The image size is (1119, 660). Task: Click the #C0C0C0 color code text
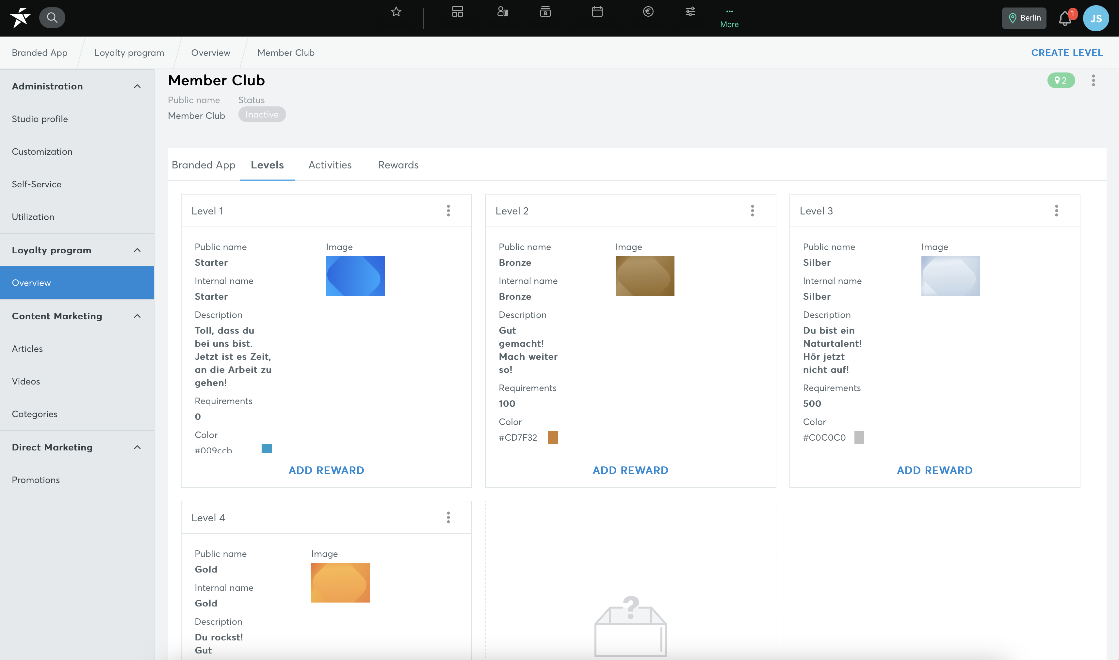824,437
